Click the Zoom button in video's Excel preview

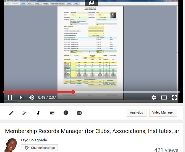(x=23, y=4)
